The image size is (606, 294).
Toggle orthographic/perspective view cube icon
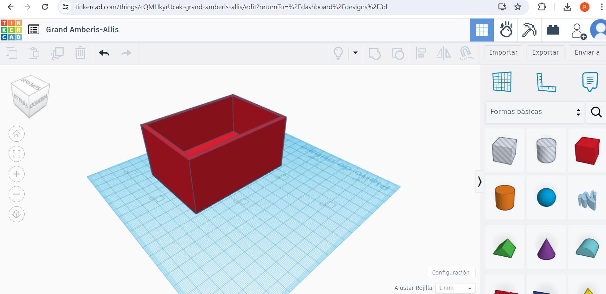pyautogui.click(x=17, y=214)
